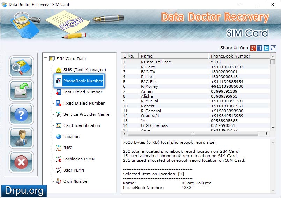Select the BIG Flix contact row
281x198 pixels.
click(196, 82)
